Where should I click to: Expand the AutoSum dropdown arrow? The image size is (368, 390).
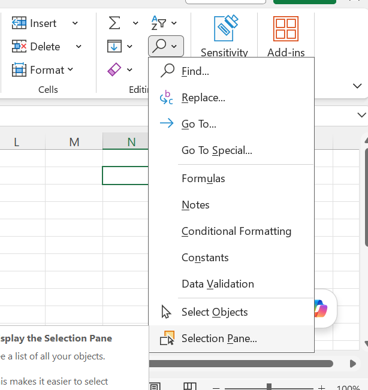click(135, 23)
